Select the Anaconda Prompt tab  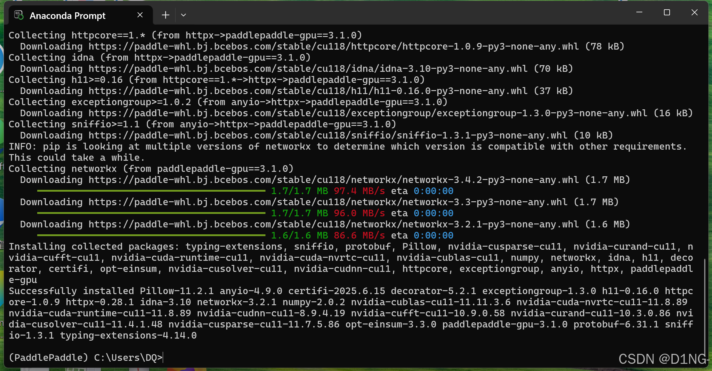(68, 15)
